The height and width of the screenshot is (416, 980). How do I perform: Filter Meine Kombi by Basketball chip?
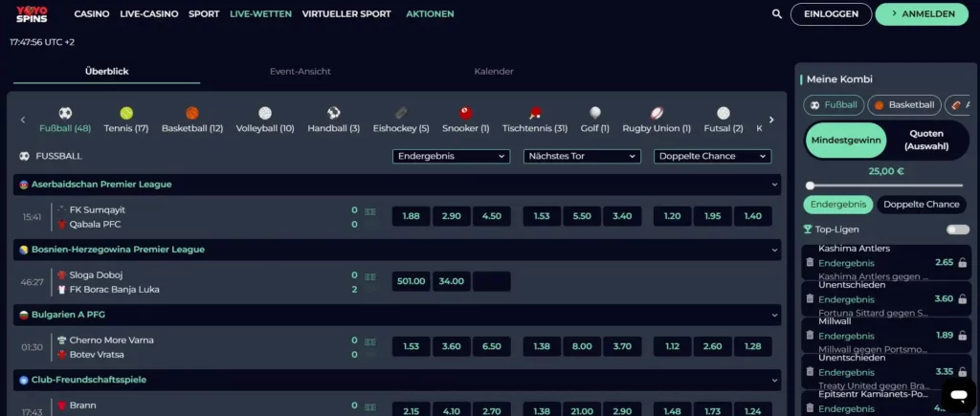click(904, 105)
